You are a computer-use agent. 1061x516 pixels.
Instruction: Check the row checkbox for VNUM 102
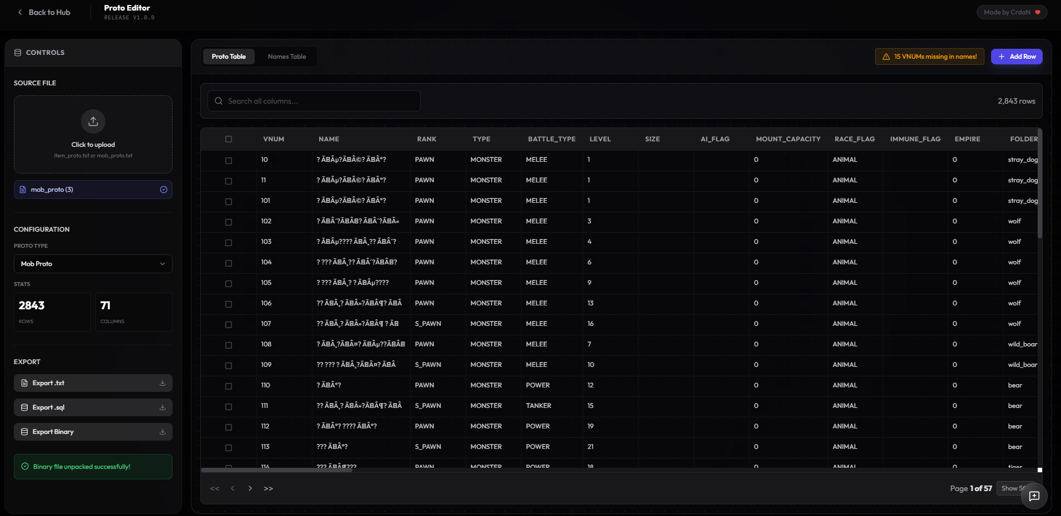point(229,222)
